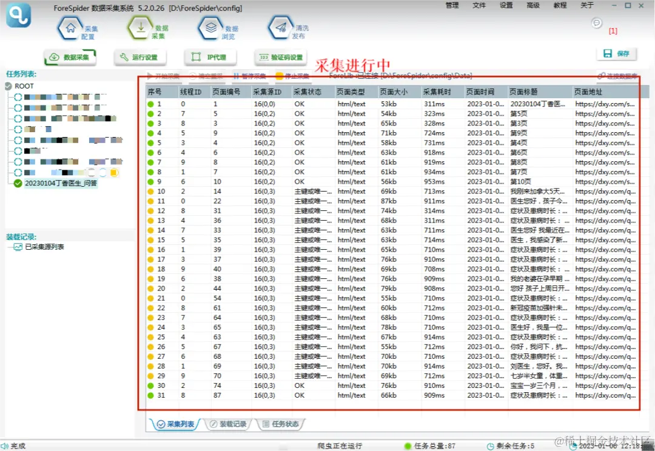The image size is (655, 451).
Task: Click the 保存 button
Action: click(x=617, y=53)
